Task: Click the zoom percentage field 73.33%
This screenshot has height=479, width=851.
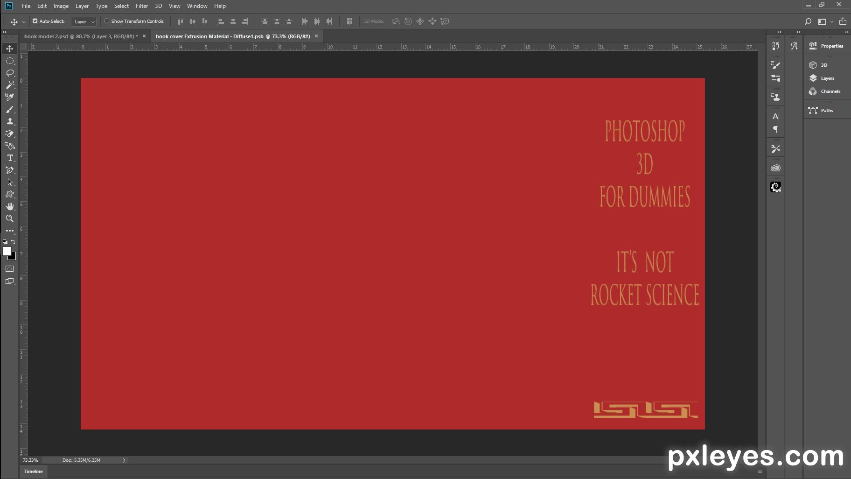Action: coord(31,460)
